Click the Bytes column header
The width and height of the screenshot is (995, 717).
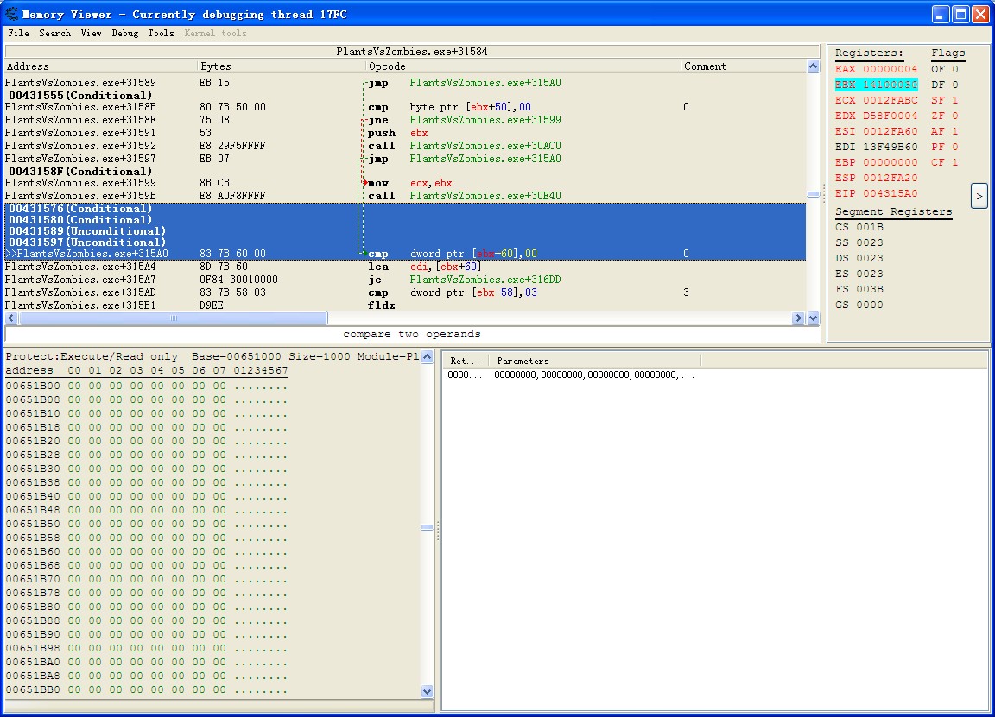click(282, 66)
